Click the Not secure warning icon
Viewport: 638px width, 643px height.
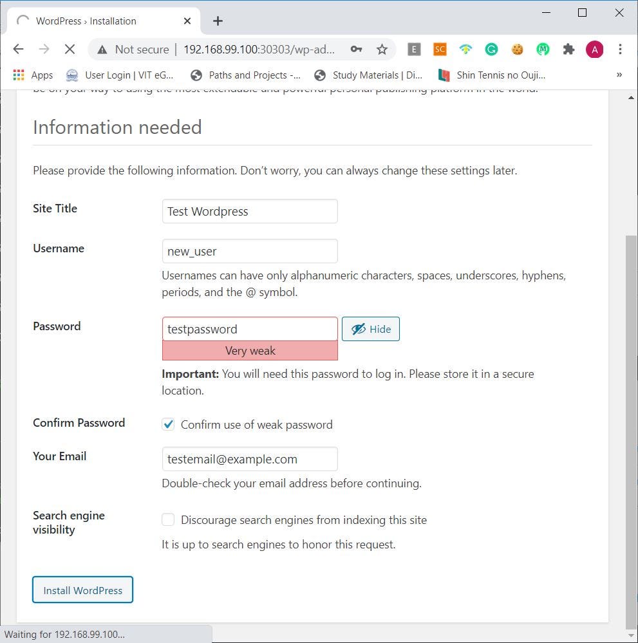[x=102, y=50]
